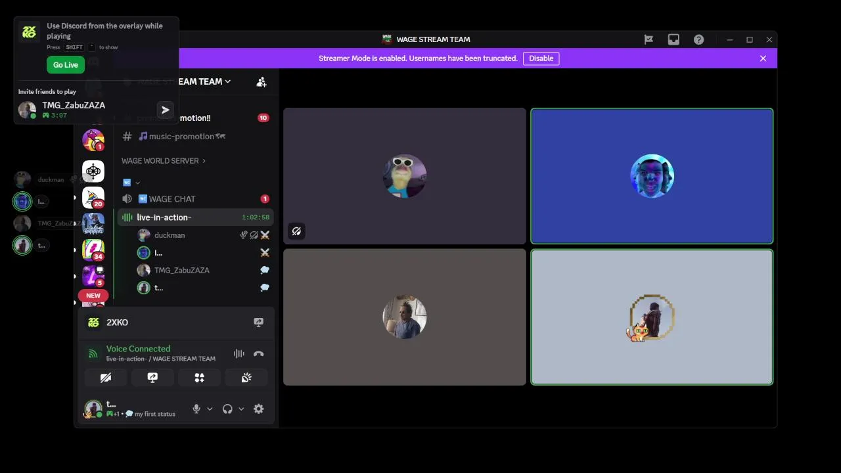
Task: Click TMG_ZabuZAZA avatar in the overlay invite list
Action: pyautogui.click(x=27, y=110)
